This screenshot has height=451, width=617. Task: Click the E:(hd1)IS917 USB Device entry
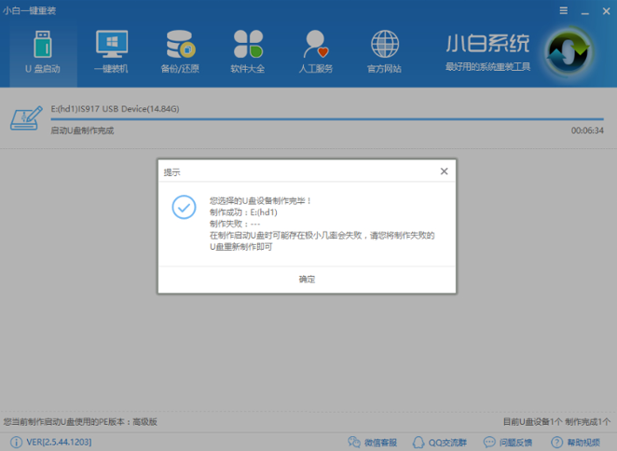coord(115,109)
